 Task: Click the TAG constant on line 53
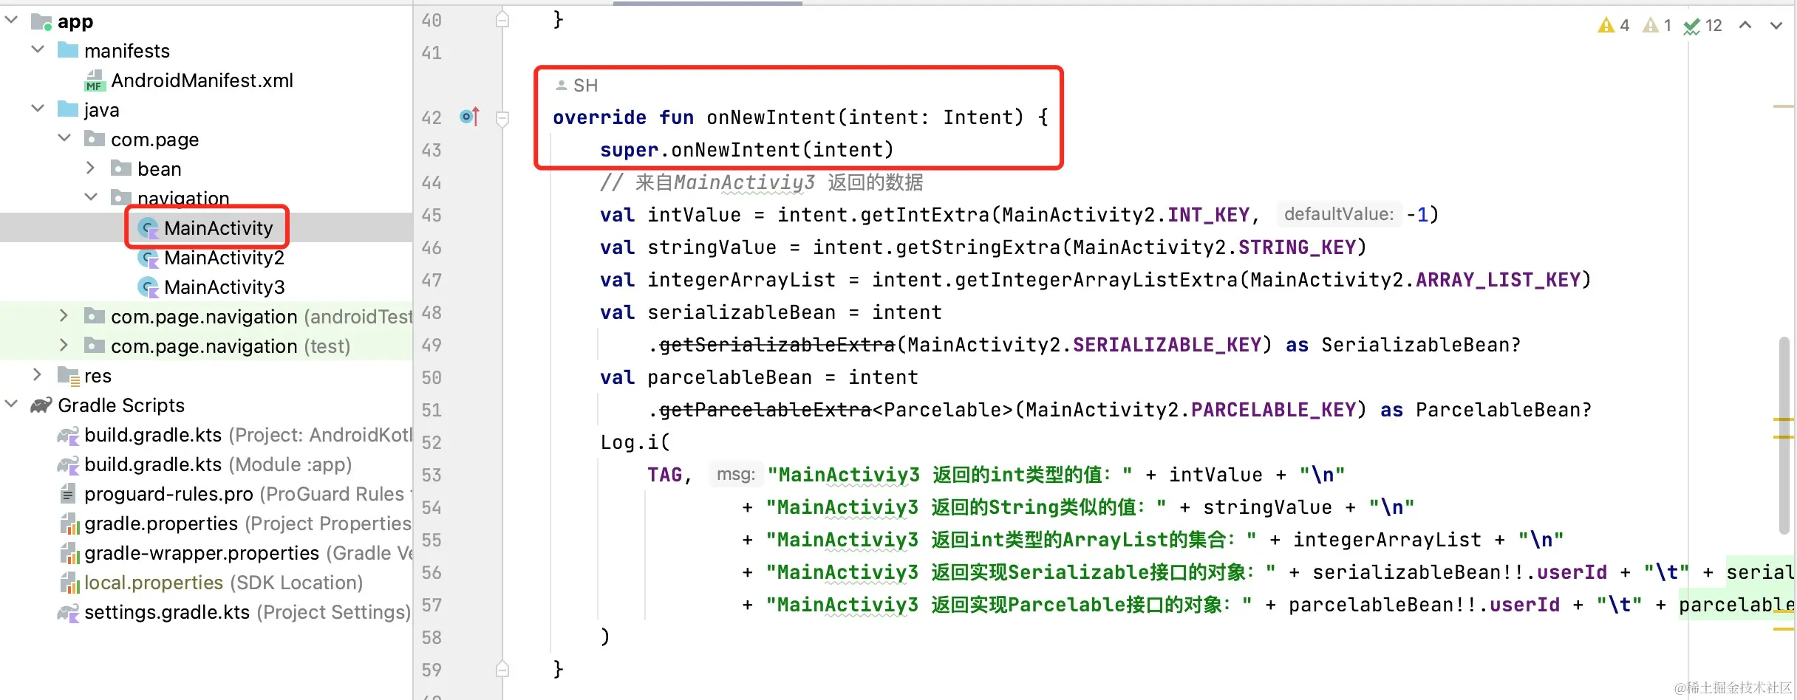point(664,474)
